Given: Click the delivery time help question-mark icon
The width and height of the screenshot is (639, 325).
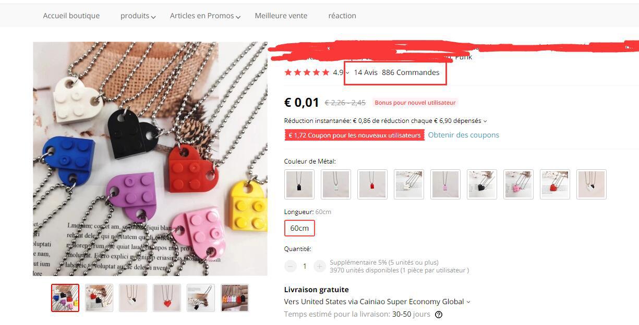Looking at the screenshot, I should [439, 315].
